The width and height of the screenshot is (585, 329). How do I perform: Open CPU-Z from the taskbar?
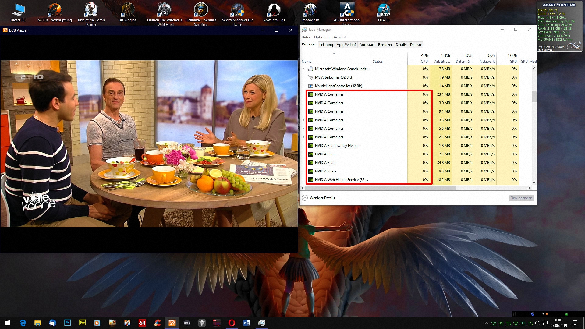pos(187,323)
